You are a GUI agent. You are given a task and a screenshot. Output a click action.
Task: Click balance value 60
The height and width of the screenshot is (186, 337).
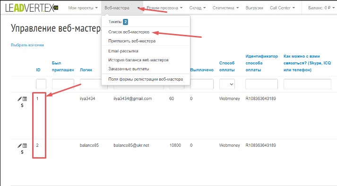pyautogui.click(x=172, y=99)
